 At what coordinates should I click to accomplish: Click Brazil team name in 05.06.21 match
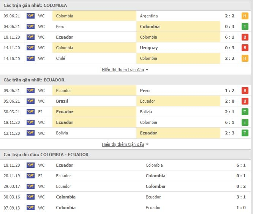tap(62, 101)
